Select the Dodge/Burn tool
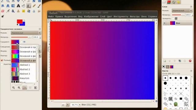The height and width of the screenshot is (110, 196). [x=3, y=16]
